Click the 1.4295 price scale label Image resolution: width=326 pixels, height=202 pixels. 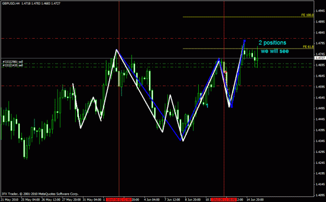[x=320, y=152]
